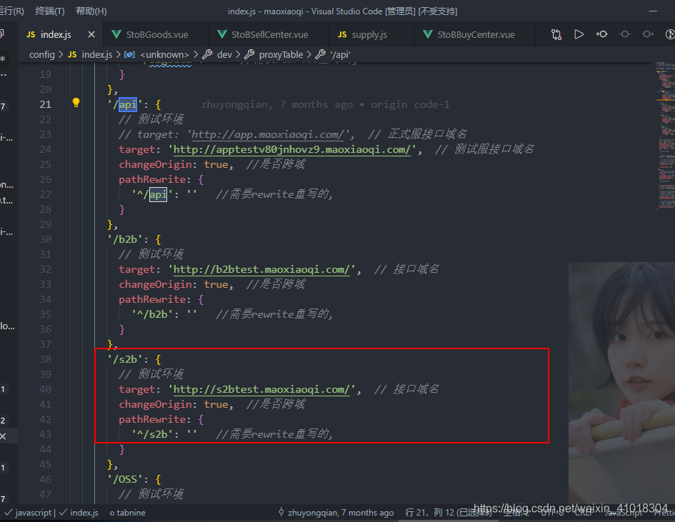Close the index.js editor tab
The image size is (675, 522).
coord(91,34)
